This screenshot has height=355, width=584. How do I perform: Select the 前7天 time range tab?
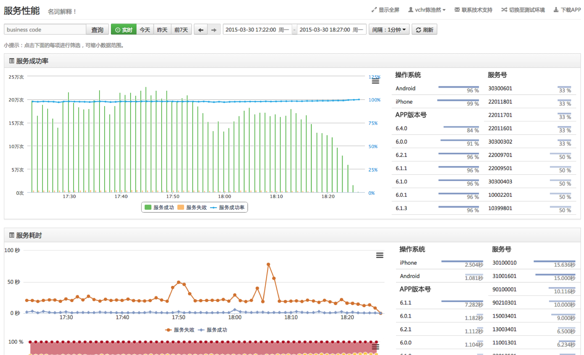tap(181, 30)
